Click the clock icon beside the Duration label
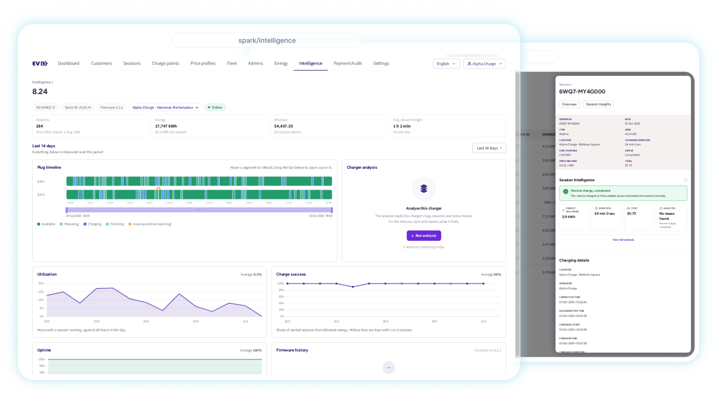This screenshot has height=404, width=717. click(x=596, y=208)
